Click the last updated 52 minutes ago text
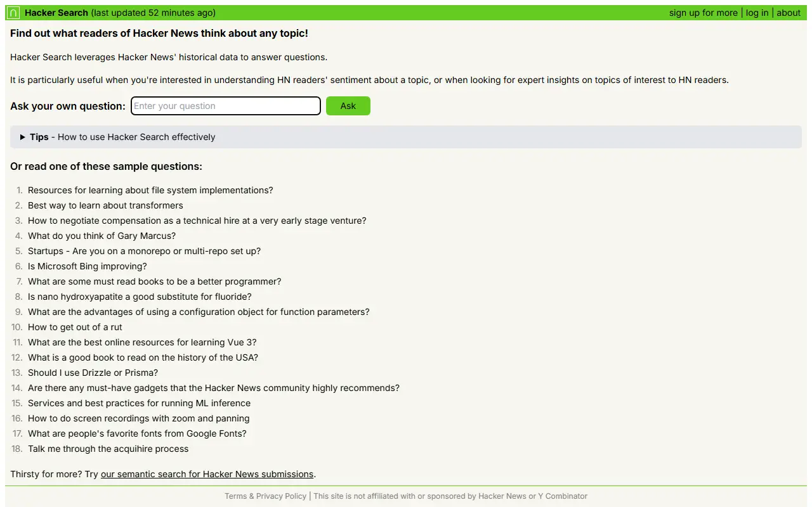This screenshot has width=812, height=507. tap(153, 13)
